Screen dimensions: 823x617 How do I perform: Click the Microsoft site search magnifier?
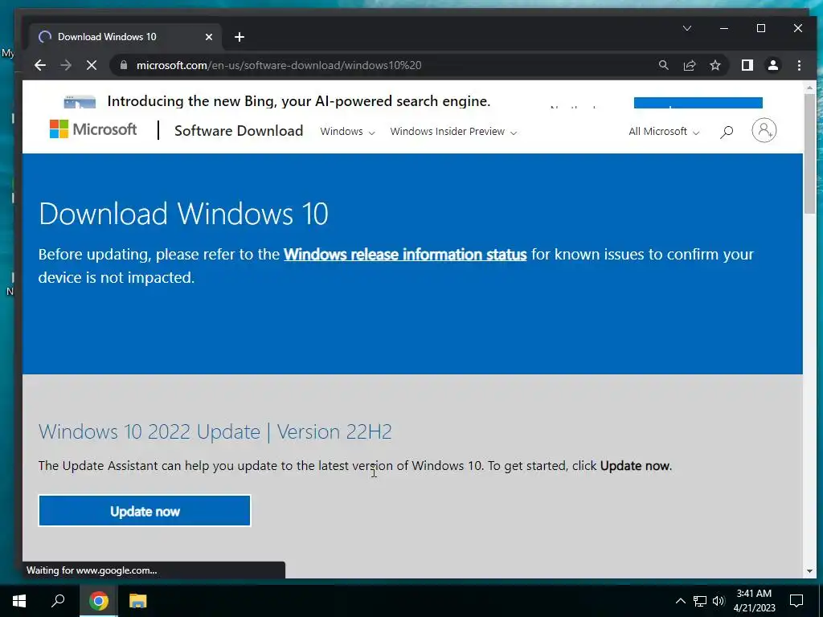coord(727,132)
